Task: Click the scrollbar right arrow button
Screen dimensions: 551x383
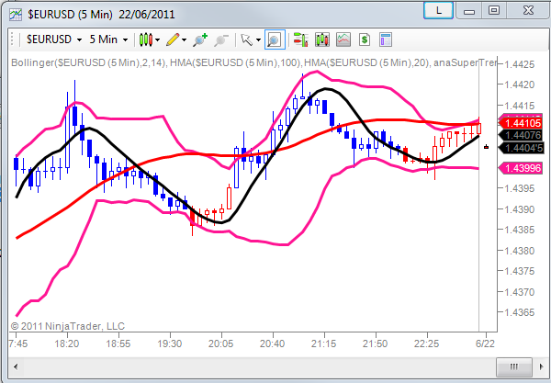Action: click(541, 366)
